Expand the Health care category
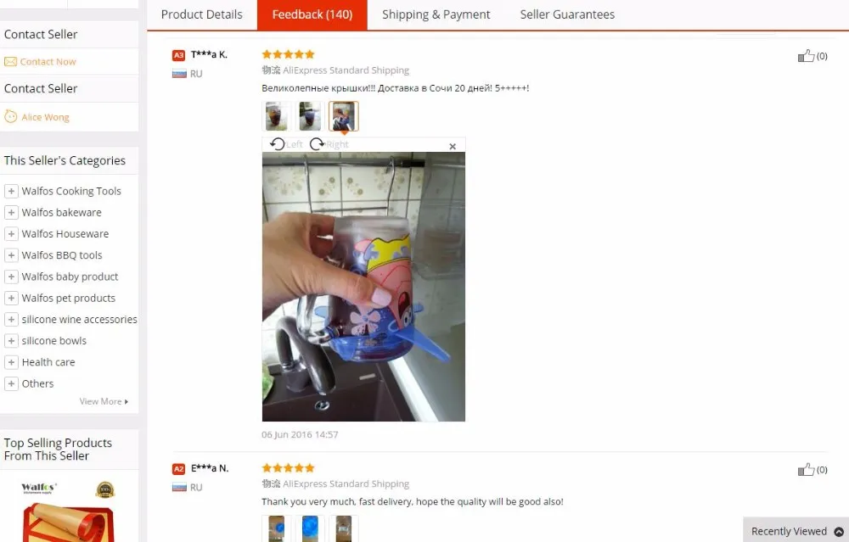The width and height of the screenshot is (849, 542). click(11, 362)
